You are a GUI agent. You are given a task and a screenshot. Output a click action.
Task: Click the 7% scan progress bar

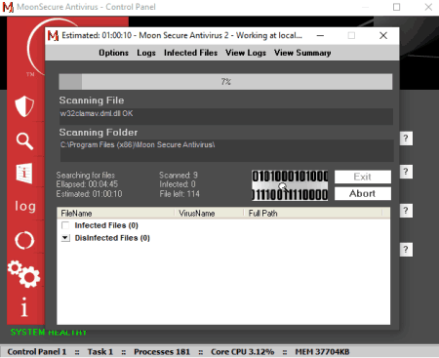(x=225, y=81)
